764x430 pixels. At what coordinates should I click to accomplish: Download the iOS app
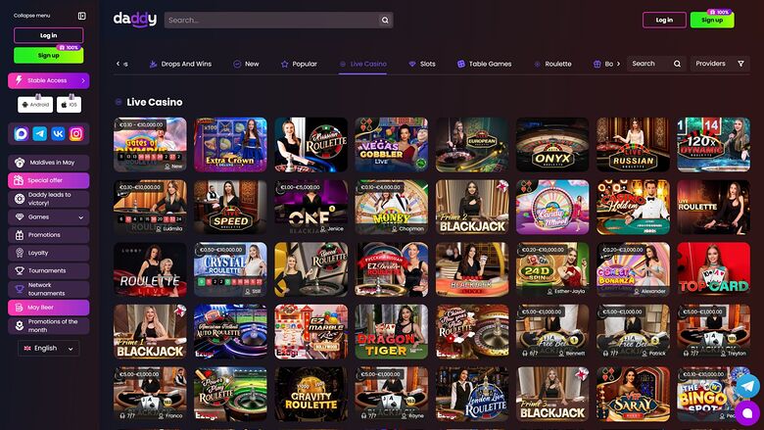tap(69, 104)
